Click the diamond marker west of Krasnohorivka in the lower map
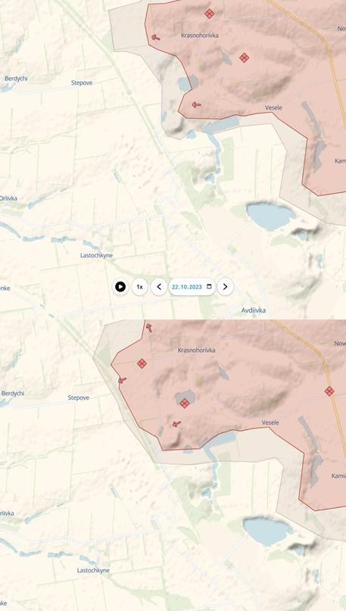The width and height of the screenshot is (346, 611). (x=142, y=363)
